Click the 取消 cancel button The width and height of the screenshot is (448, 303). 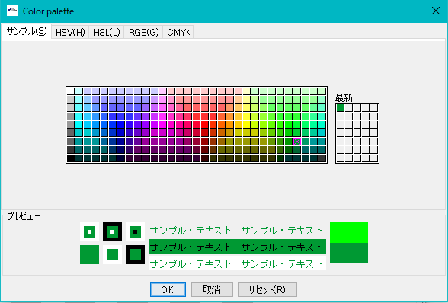click(x=212, y=289)
